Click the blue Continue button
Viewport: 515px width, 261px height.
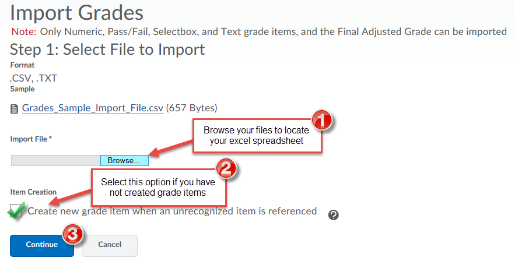click(x=42, y=246)
